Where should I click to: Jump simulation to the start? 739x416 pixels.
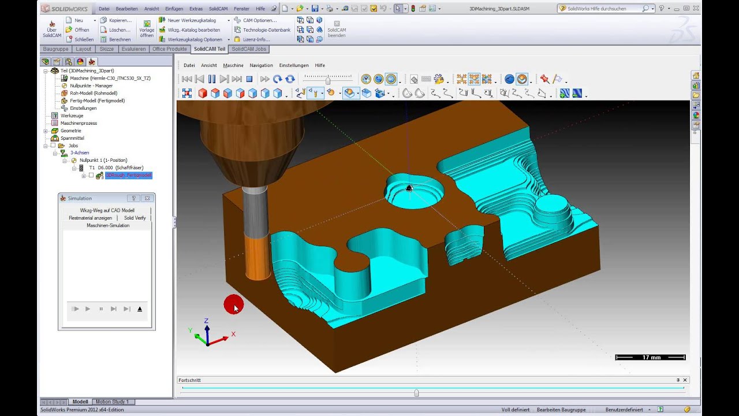[186, 79]
